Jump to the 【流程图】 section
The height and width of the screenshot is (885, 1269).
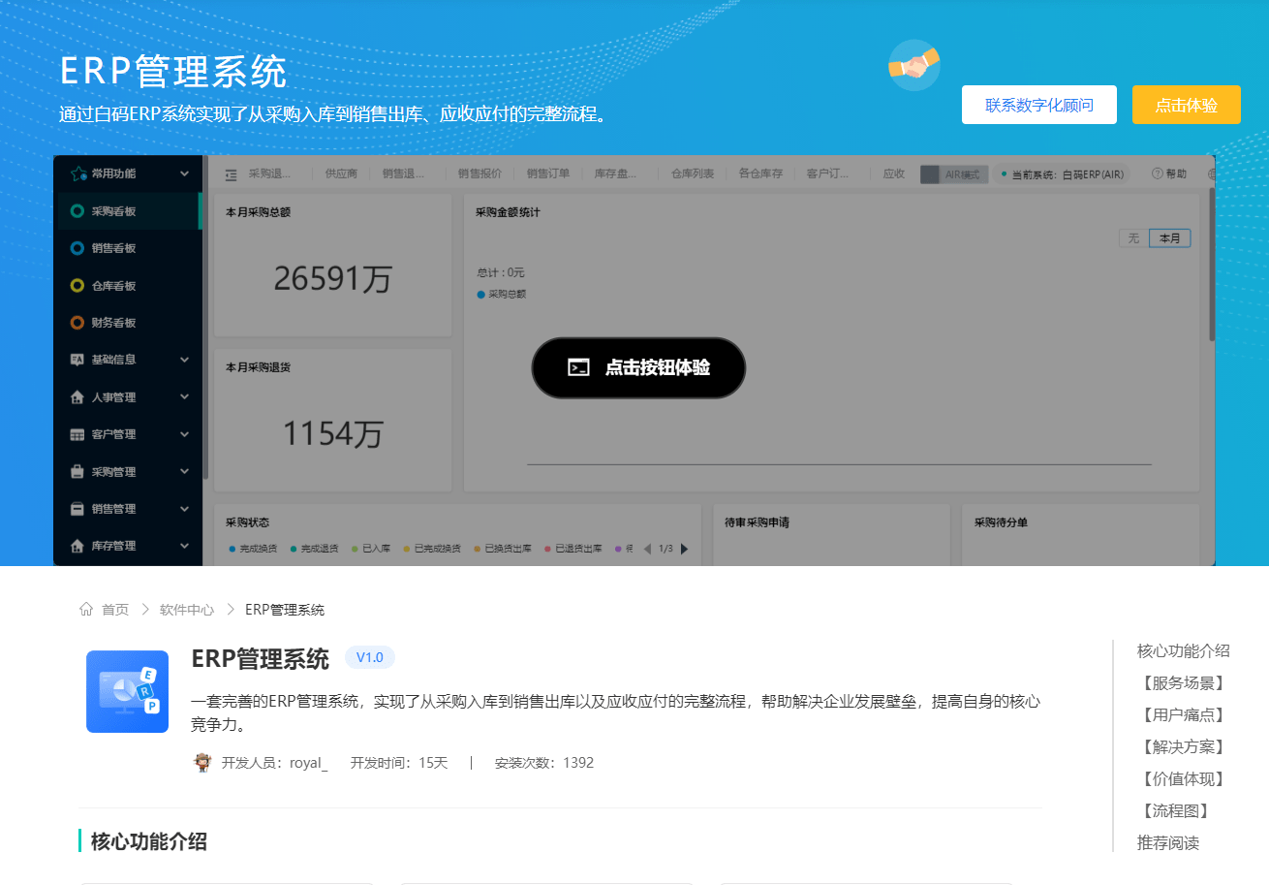(1176, 810)
